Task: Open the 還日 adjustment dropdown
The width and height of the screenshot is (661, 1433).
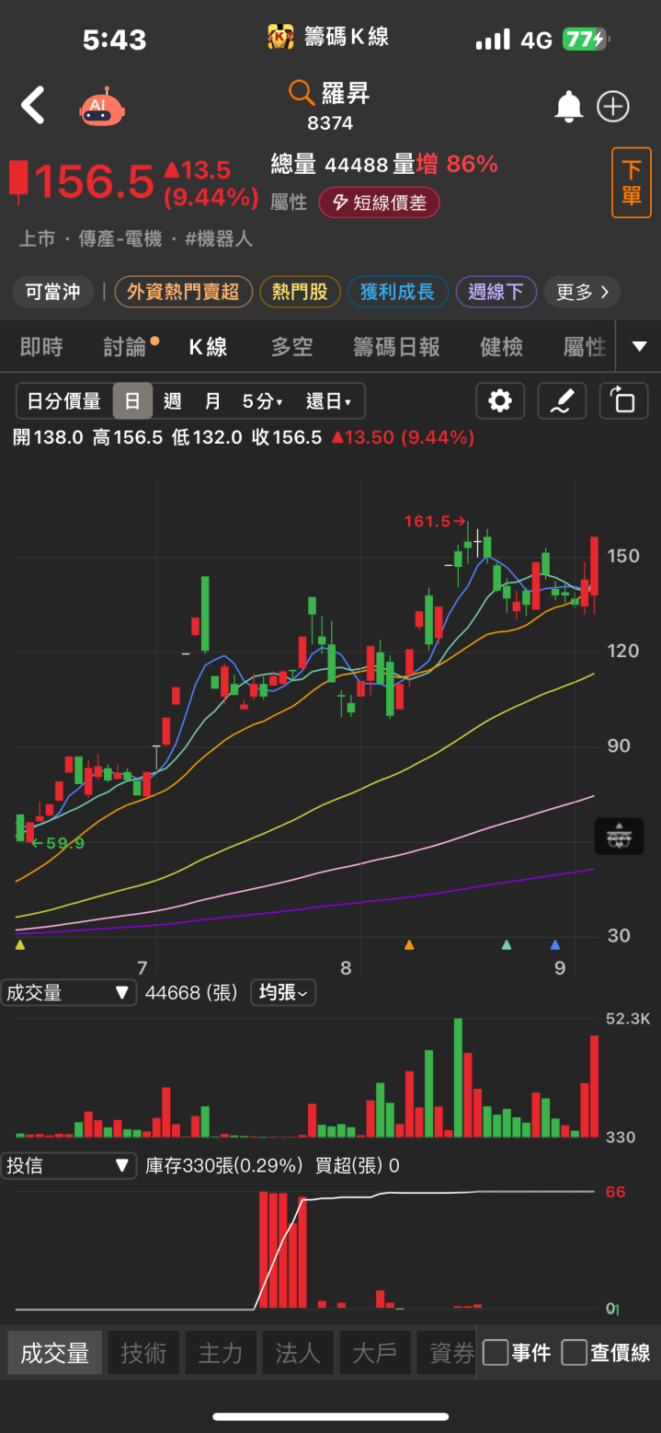Action: coord(329,401)
